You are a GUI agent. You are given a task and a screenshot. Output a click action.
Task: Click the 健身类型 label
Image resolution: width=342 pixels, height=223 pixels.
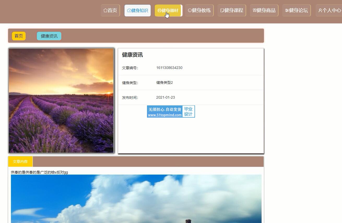[x=130, y=83]
